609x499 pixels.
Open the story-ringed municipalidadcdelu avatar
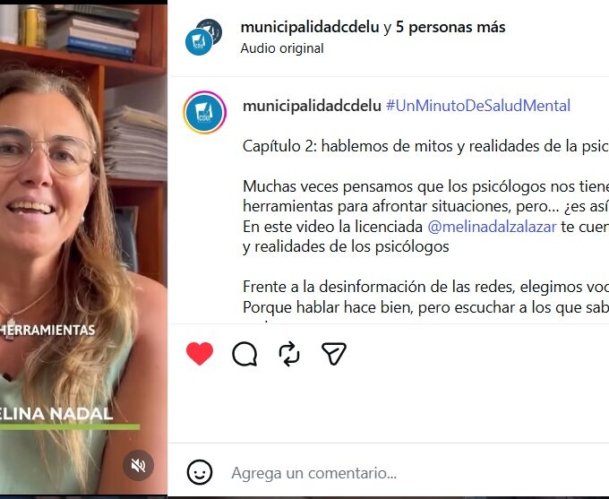tap(205, 112)
